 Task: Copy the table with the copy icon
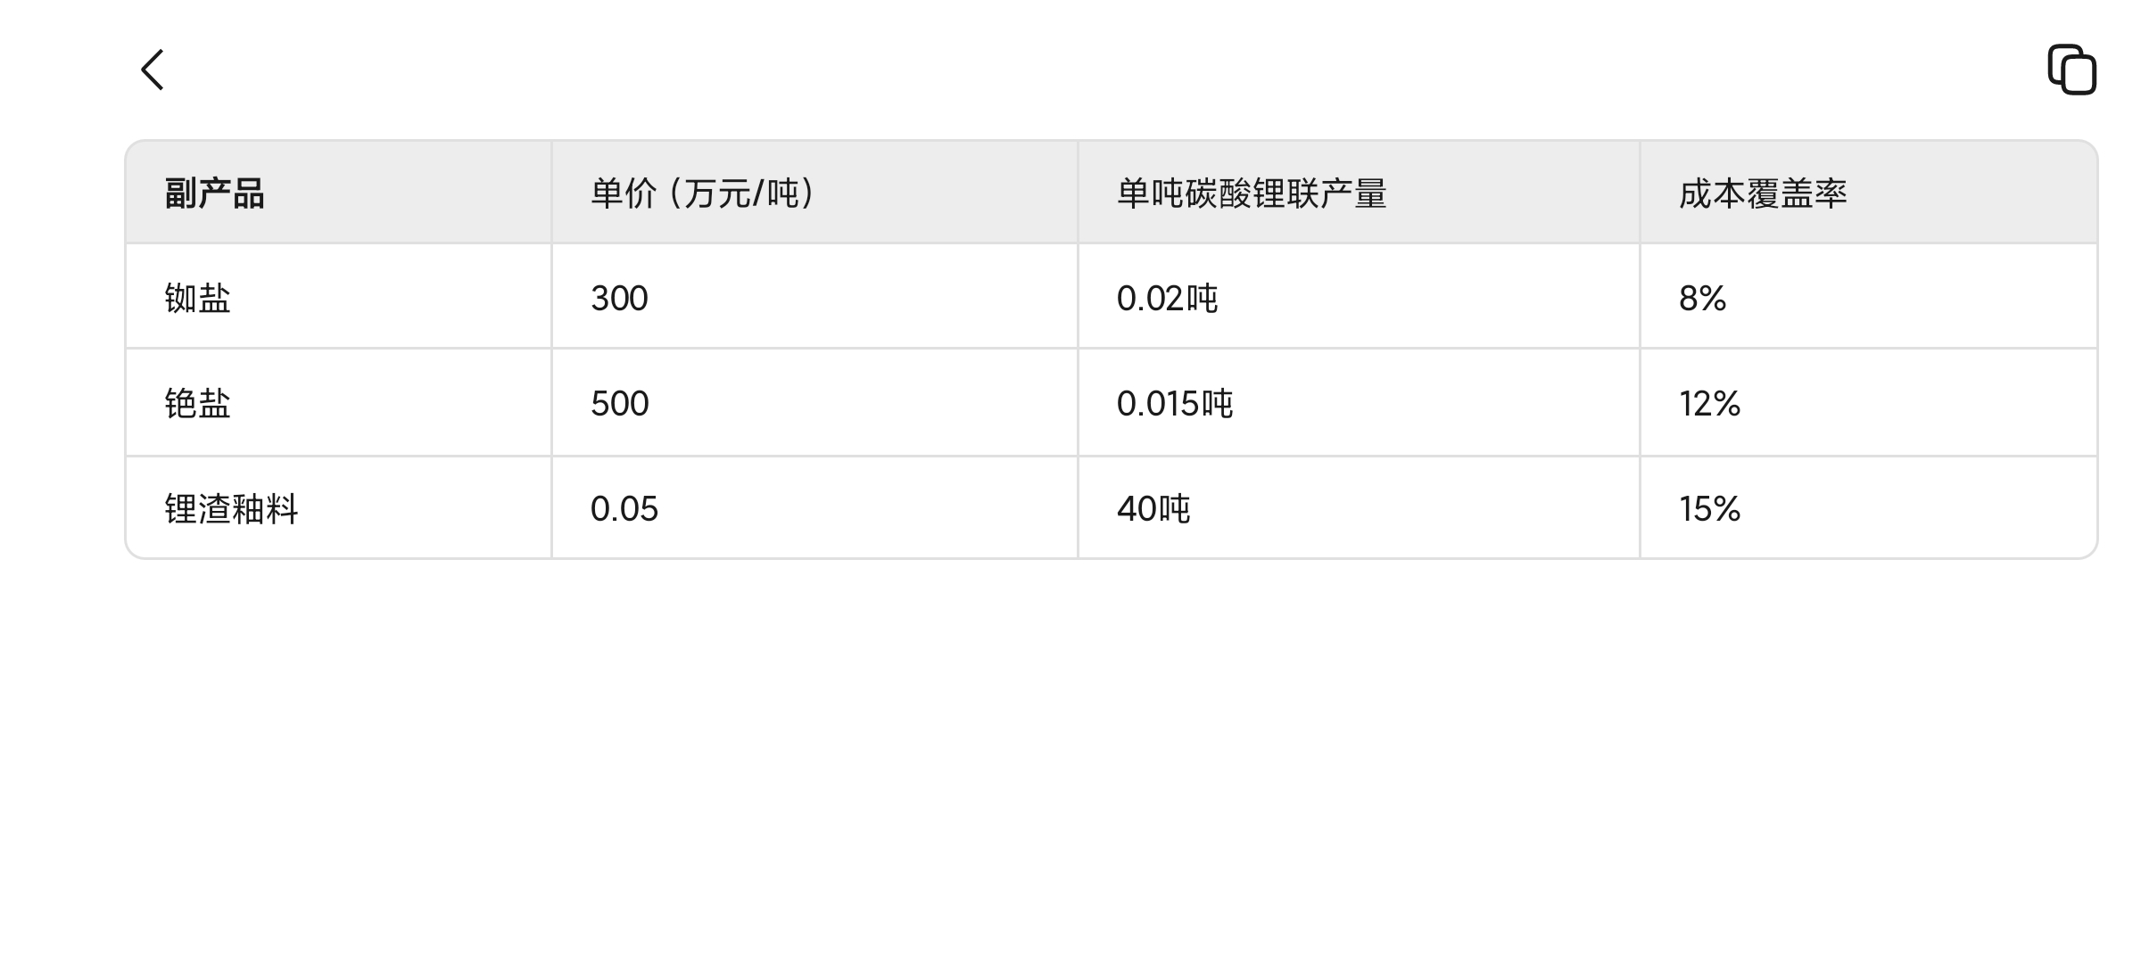click(x=2071, y=70)
